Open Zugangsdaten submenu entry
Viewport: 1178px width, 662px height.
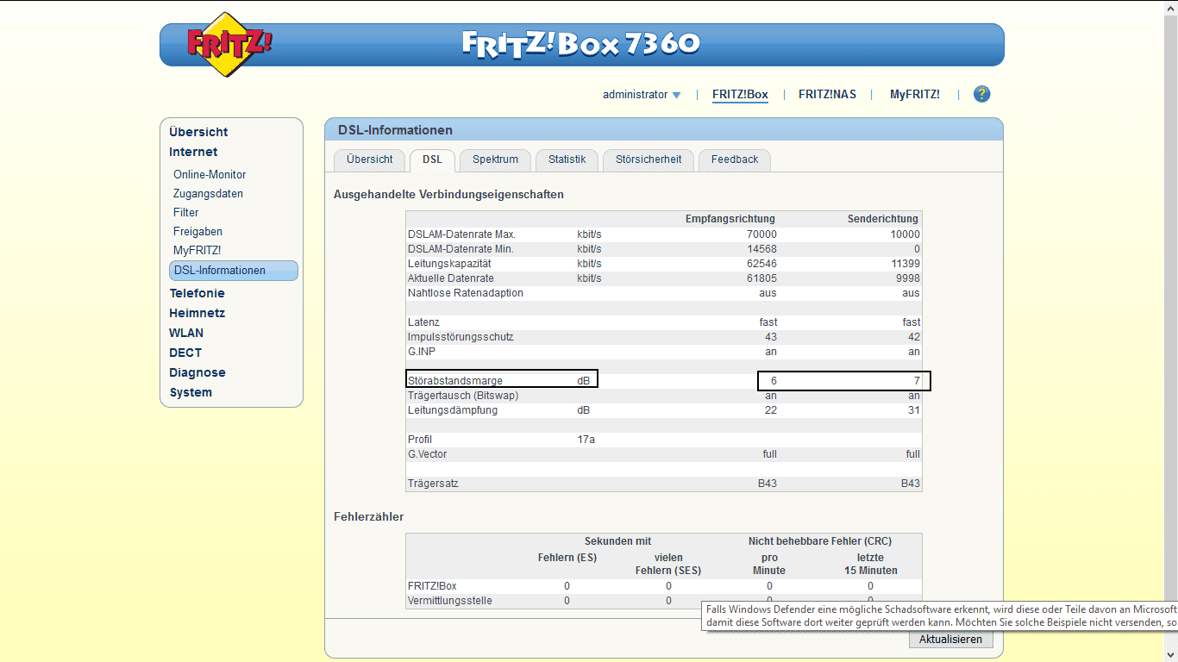pyautogui.click(x=208, y=193)
